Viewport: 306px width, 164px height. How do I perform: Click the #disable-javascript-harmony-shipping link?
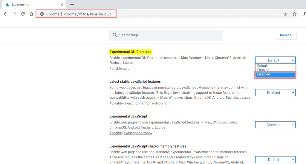[138, 103]
